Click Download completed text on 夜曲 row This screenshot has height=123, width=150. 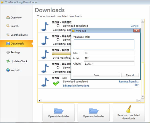(75, 82)
